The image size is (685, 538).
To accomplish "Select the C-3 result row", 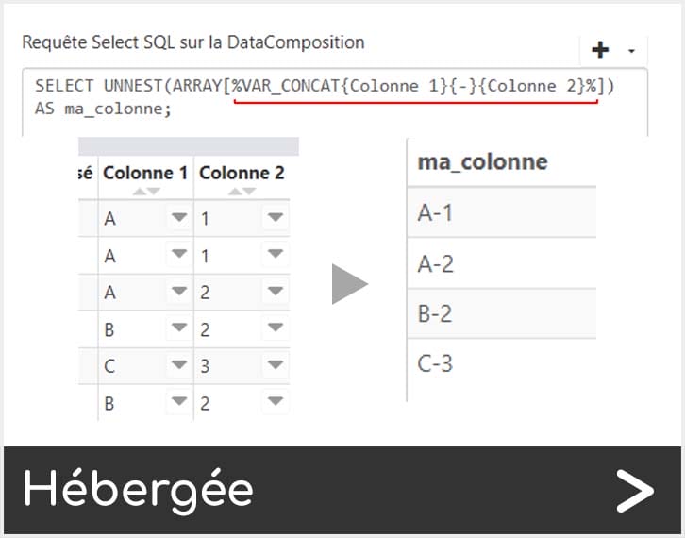I will 500,362.
